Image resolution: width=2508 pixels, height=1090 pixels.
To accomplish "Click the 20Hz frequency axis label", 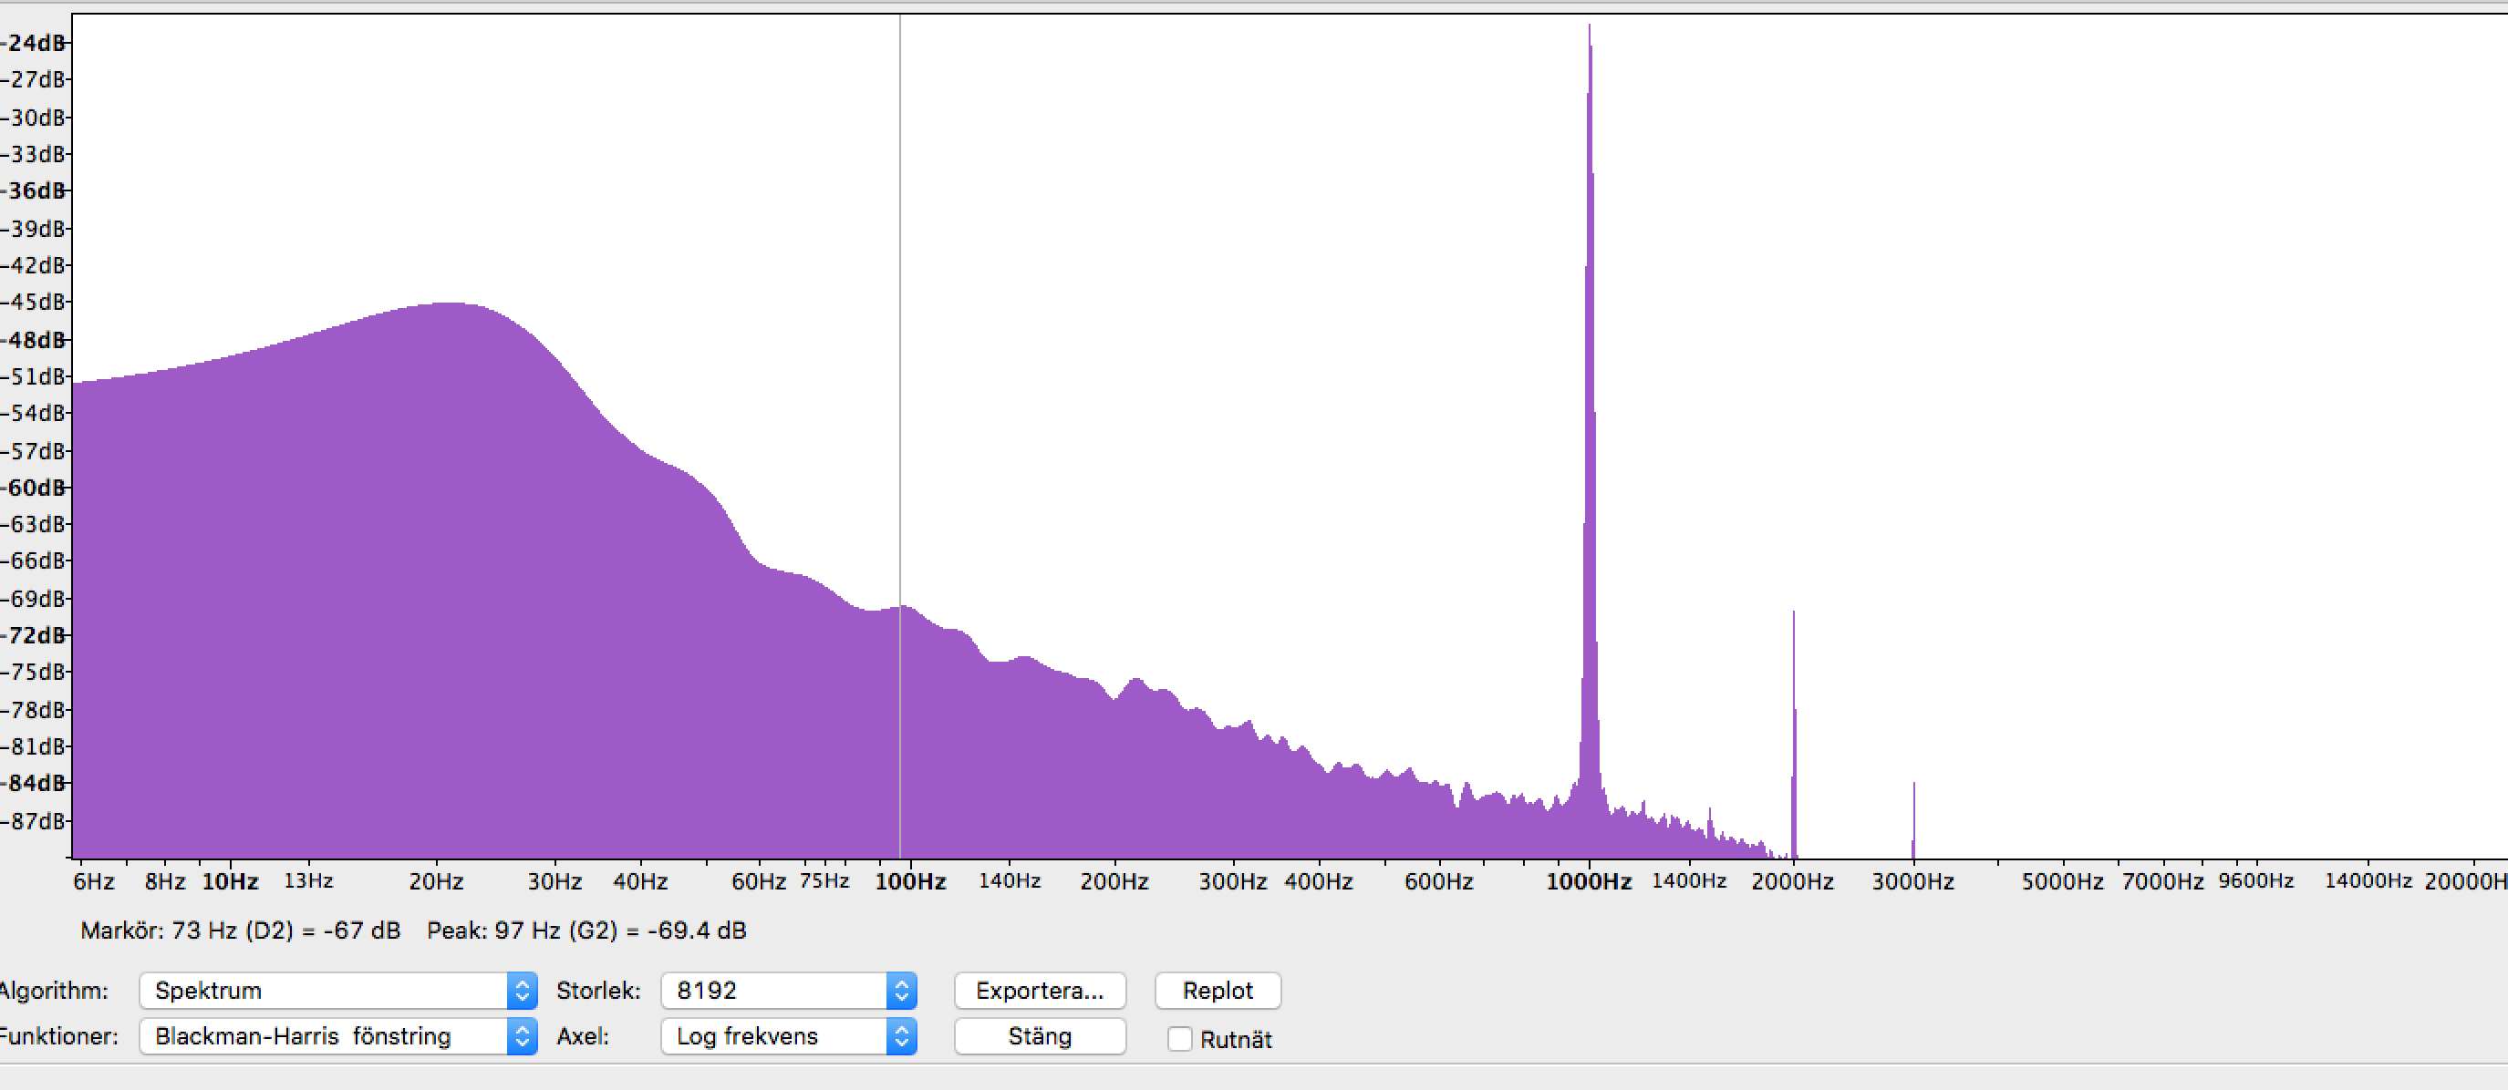I will (436, 881).
